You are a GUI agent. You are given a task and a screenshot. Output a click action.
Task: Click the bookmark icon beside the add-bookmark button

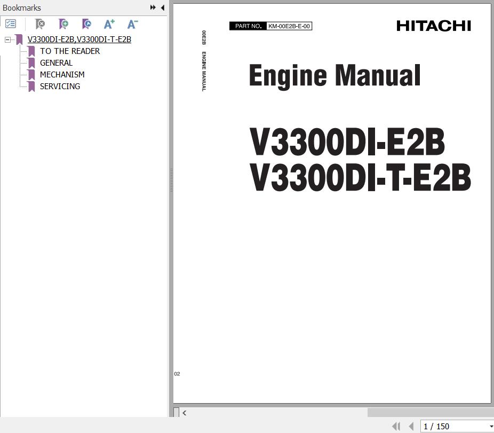pos(86,24)
